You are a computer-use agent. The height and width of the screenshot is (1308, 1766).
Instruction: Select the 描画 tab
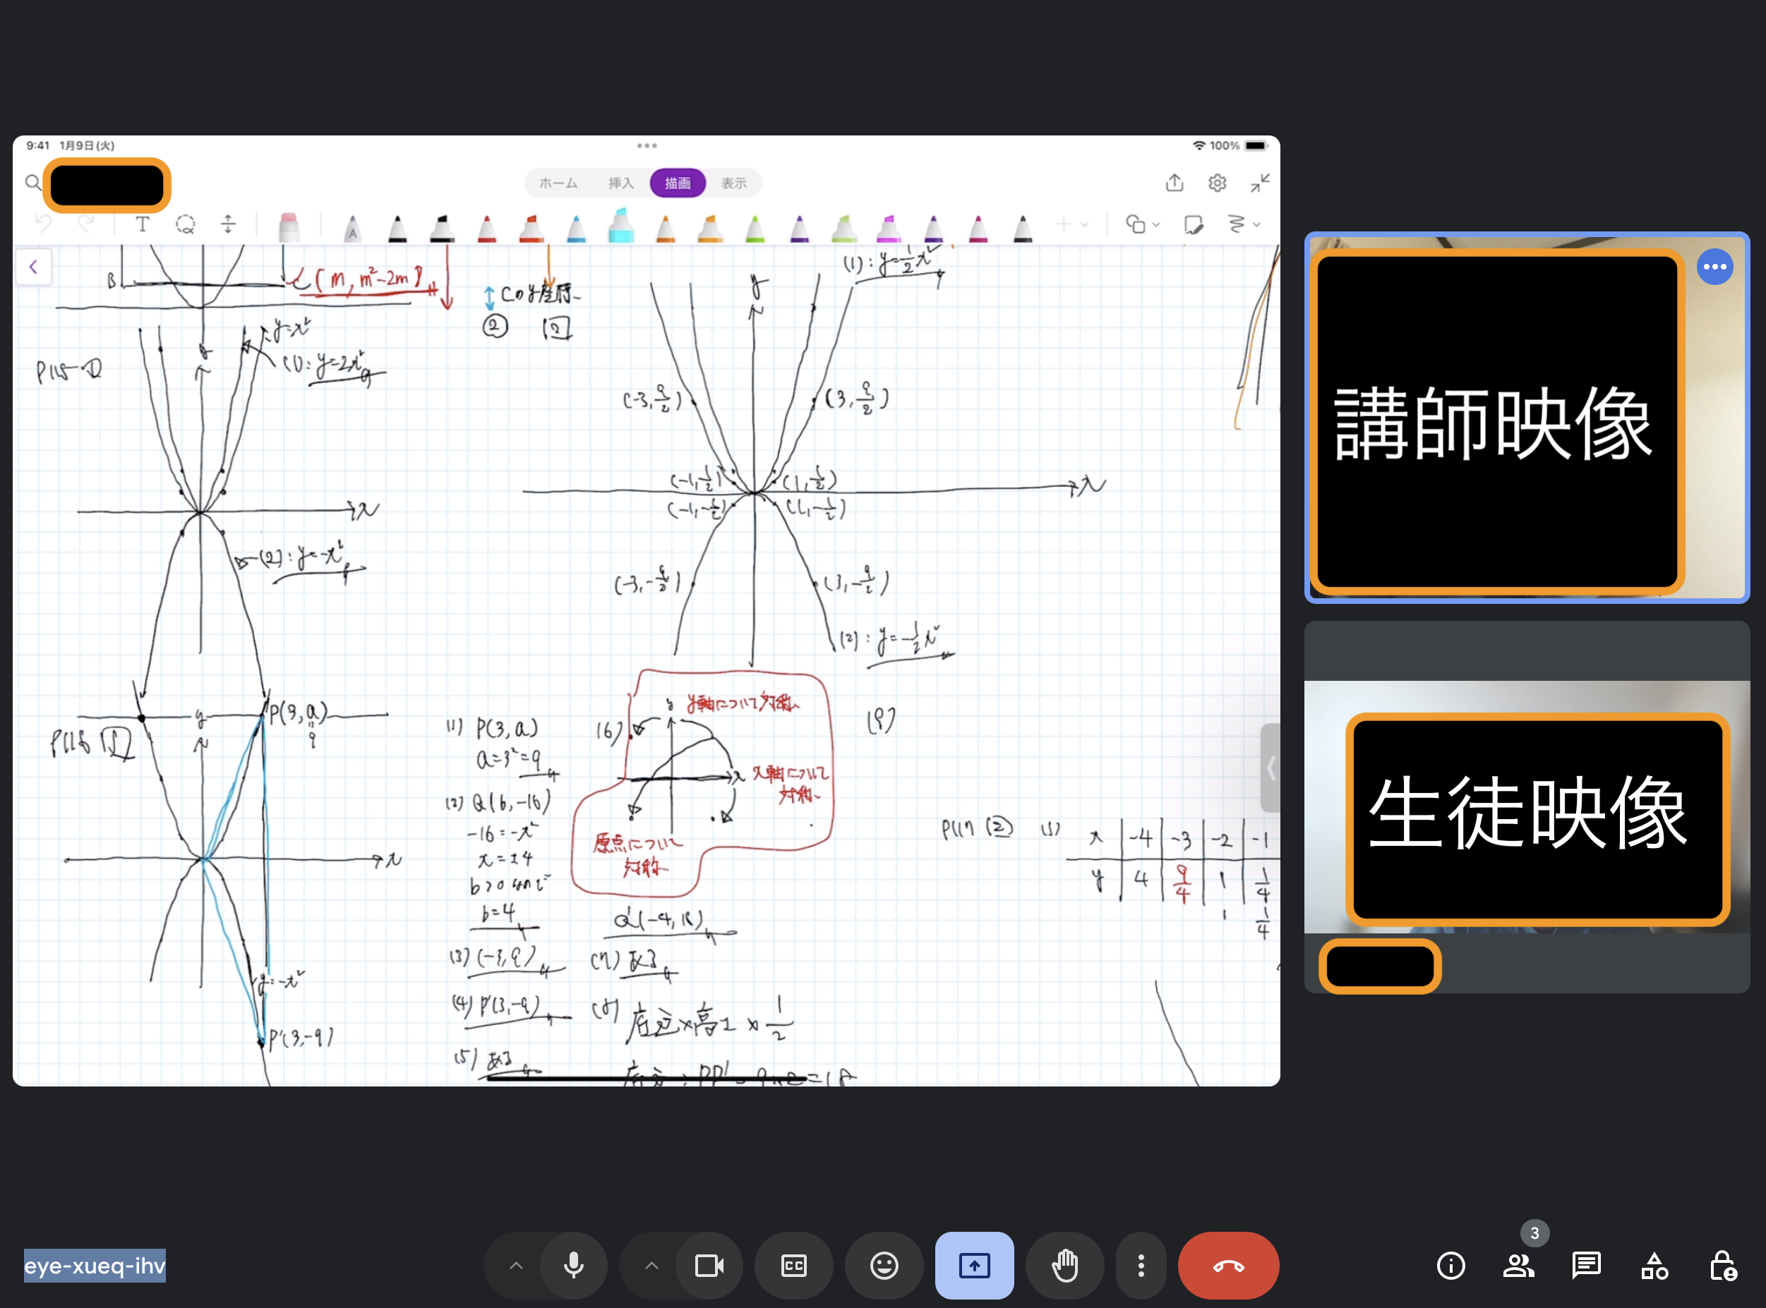click(677, 183)
